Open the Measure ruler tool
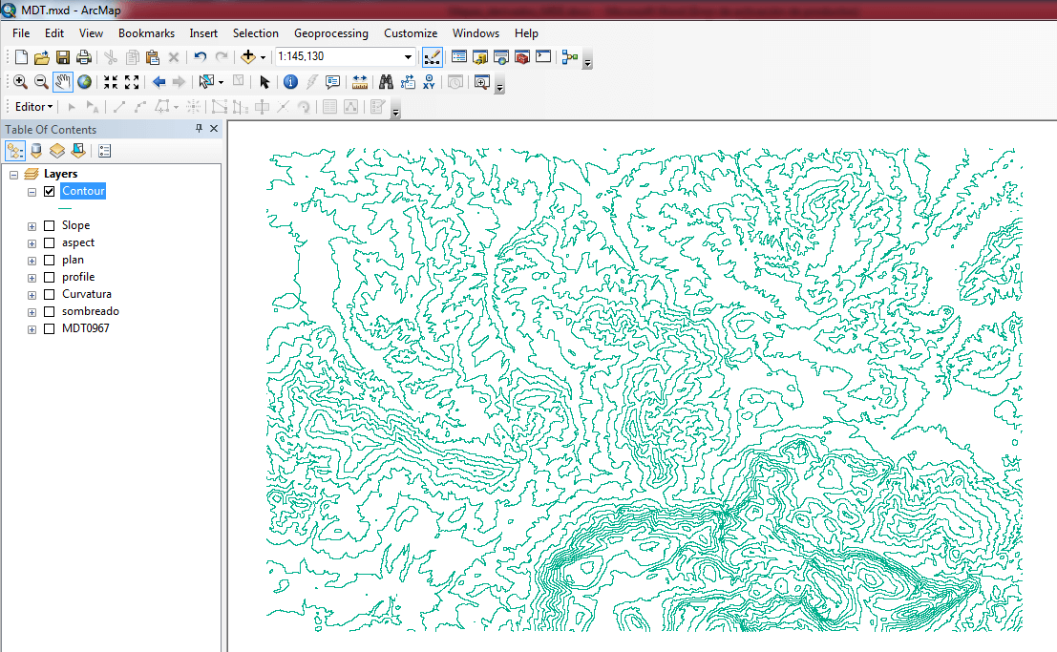Viewport: 1057px width, 652px height. (360, 82)
